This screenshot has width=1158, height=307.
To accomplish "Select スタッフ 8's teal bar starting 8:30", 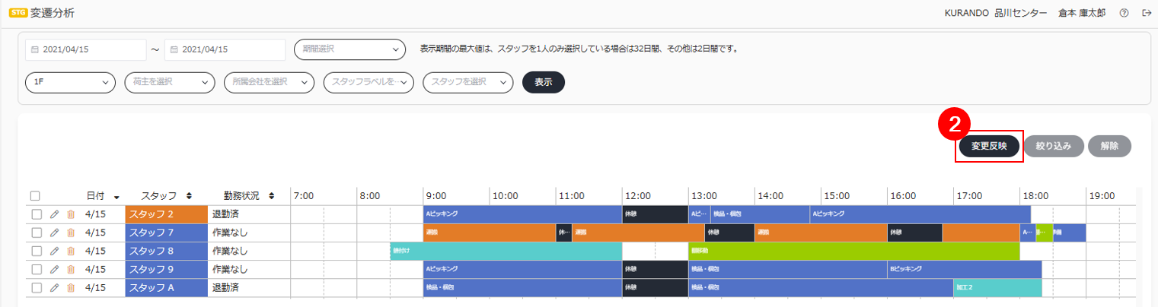I will tap(506, 251).
